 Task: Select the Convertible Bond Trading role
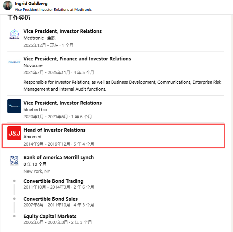53,181
